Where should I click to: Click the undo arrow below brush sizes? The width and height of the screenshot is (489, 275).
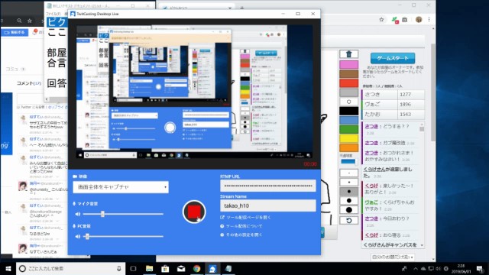click(348, 221)
